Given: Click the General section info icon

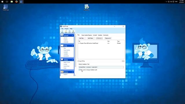Looking at the screenshot, I should [62, 35].
